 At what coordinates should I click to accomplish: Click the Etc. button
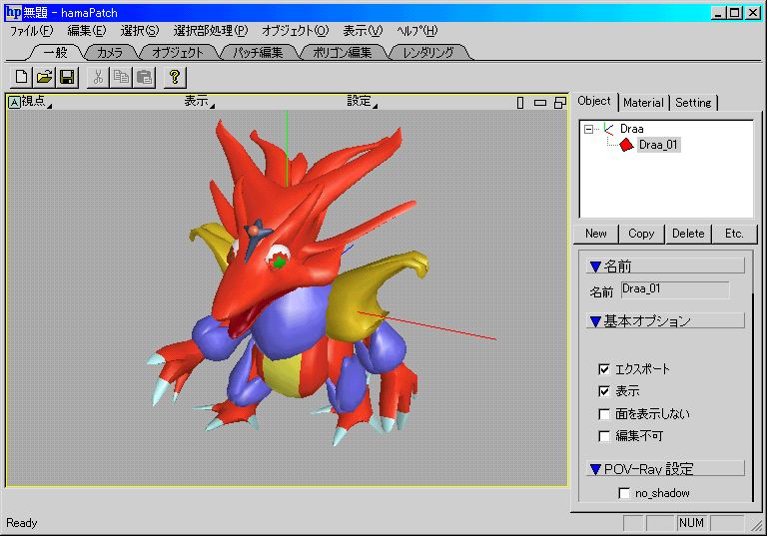734,234
